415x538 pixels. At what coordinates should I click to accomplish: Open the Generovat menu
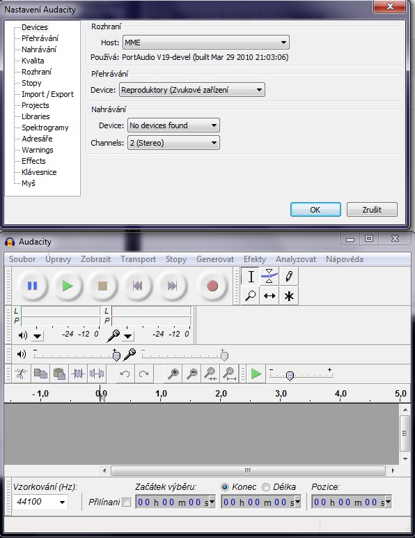point(215,259)
